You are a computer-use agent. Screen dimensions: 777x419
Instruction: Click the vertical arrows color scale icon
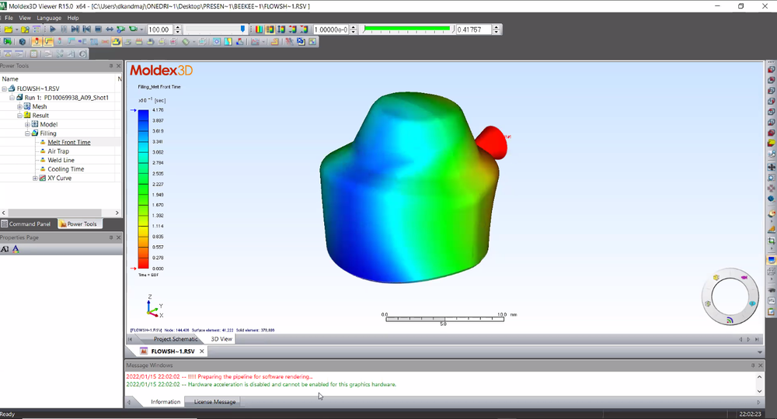pyautogui.click(x=281, y=29)
